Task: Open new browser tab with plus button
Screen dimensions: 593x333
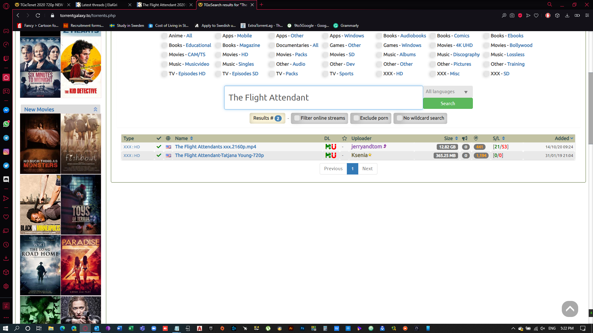Action: pos(261,5)
